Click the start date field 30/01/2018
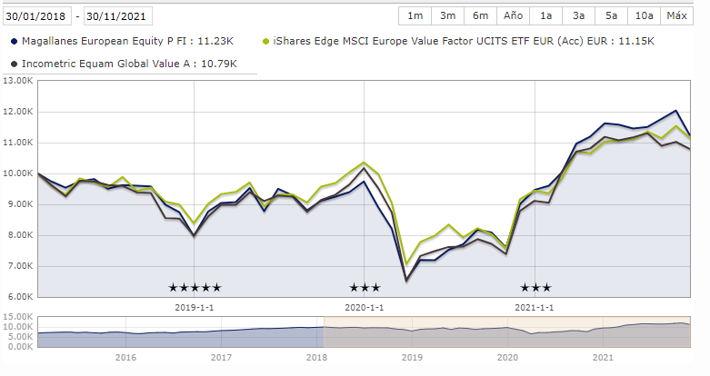710x376 pixels. pos(36,16)
